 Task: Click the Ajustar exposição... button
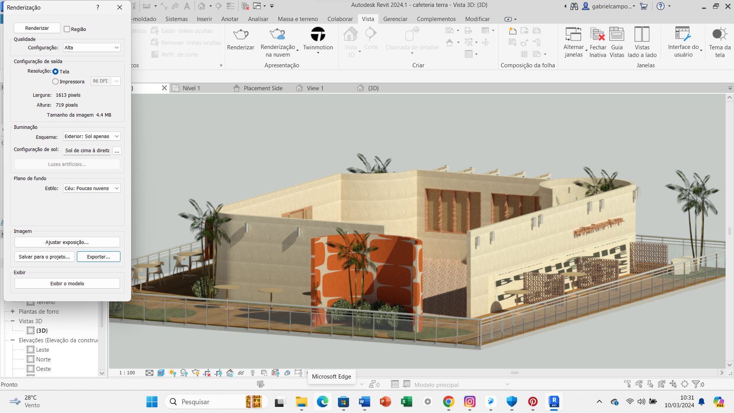[67, 242]
